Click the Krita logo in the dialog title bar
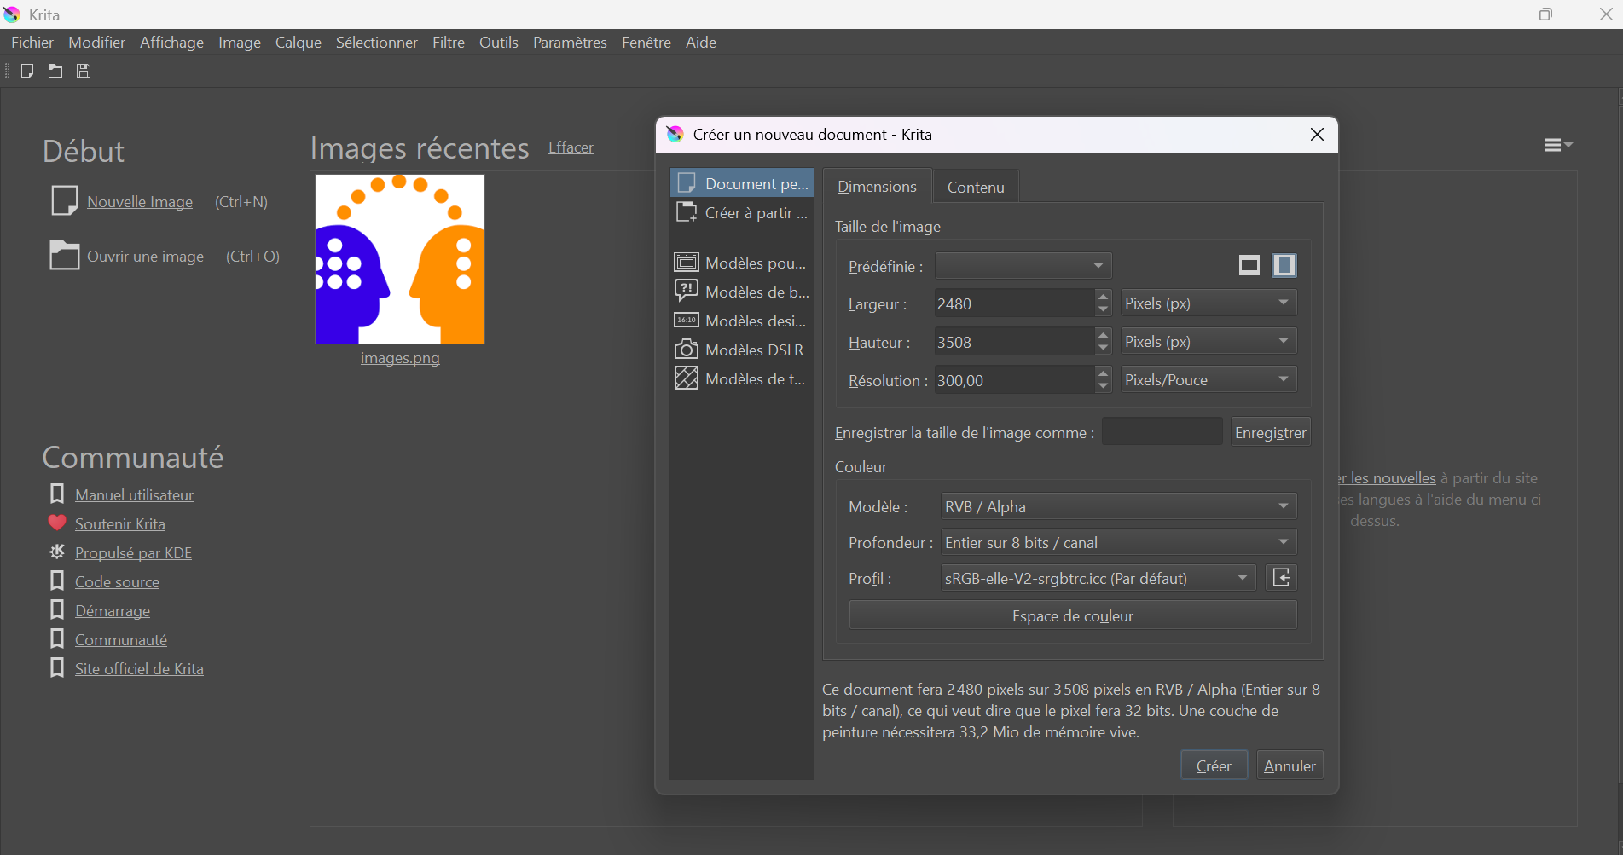The height and width of the screenshot is (855, 1623). click(x=675, y=134)
